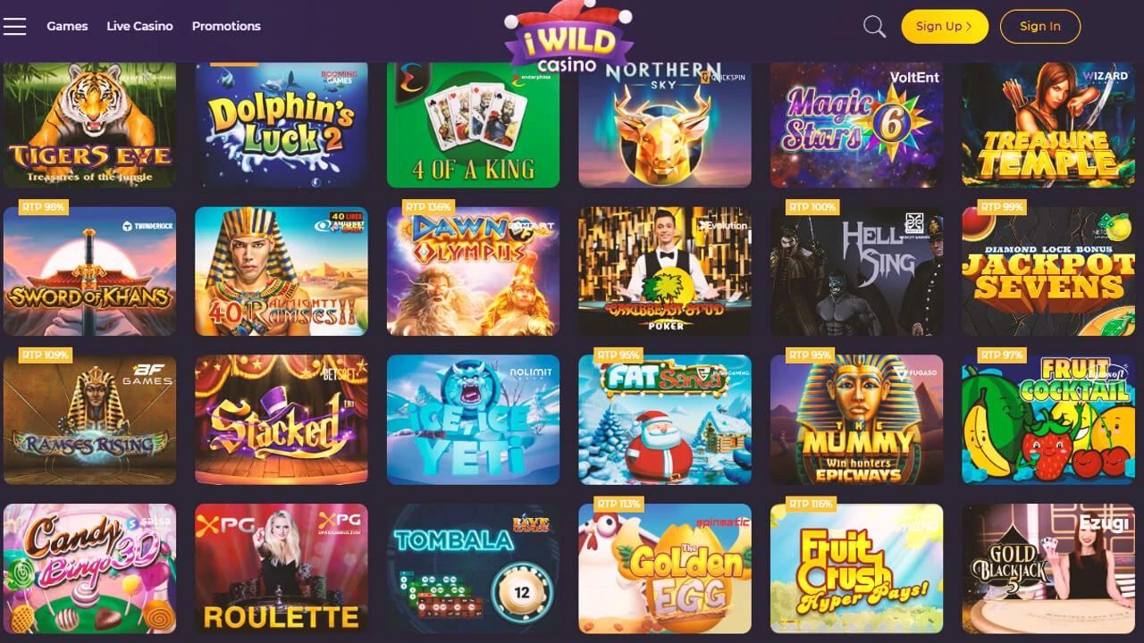The width and height of the screenshot is (1144, 643).
Task: Open the Dolphin's Luck 2 game
Action: [282, 124]
